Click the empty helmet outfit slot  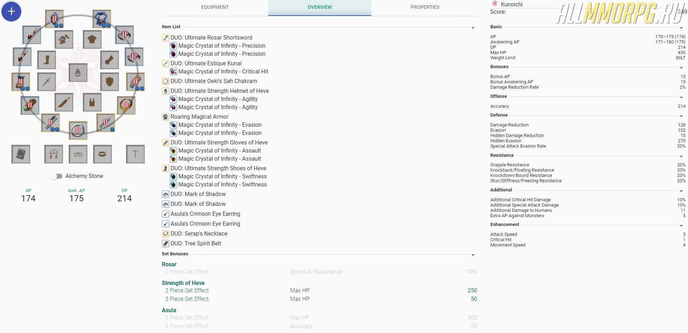(x=64, y=39)
